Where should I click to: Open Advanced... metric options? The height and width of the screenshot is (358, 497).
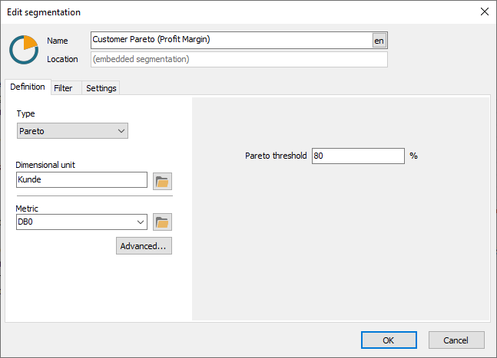coord(144,246)
